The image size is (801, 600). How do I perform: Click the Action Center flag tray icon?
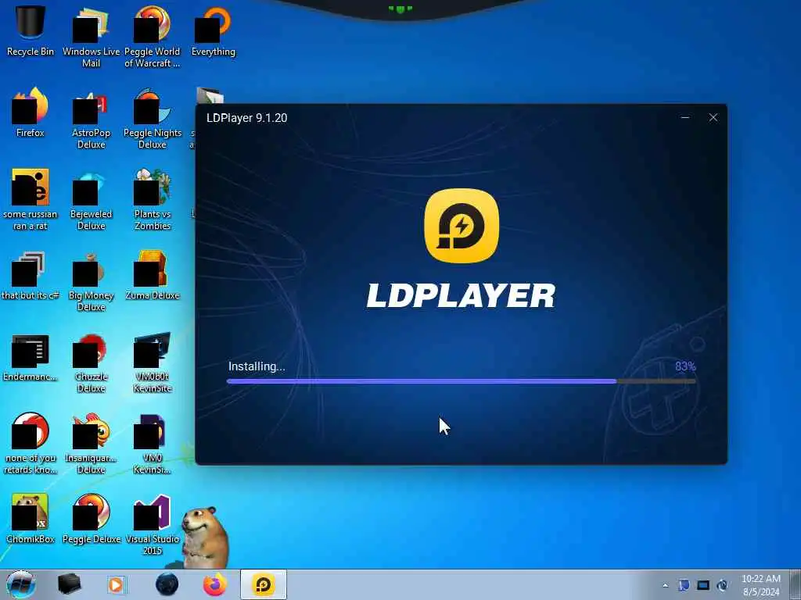[684, 585]
